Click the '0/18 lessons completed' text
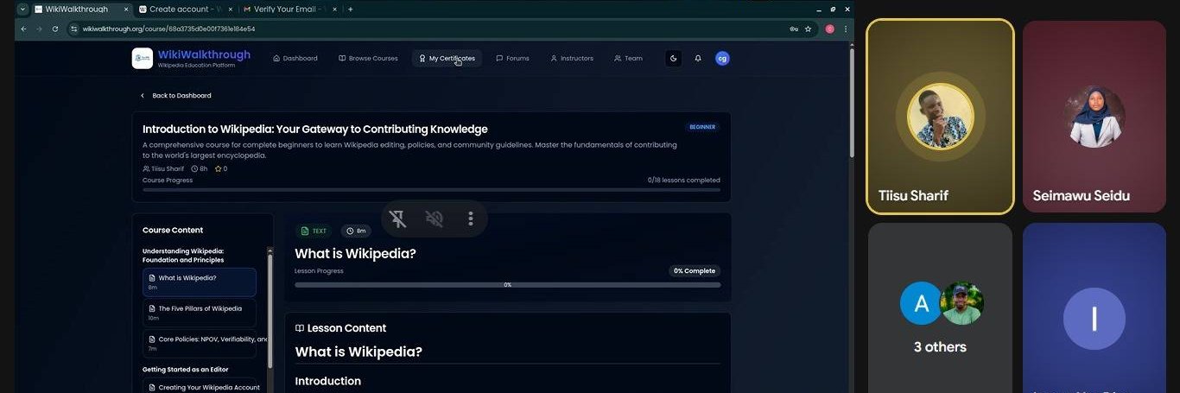This screenshot has width=1180, height=393. 684,180
